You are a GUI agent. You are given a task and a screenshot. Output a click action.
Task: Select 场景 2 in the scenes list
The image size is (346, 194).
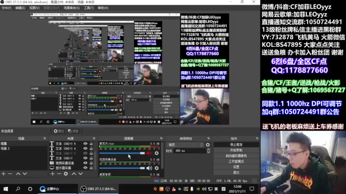click(x=24, y=148)
